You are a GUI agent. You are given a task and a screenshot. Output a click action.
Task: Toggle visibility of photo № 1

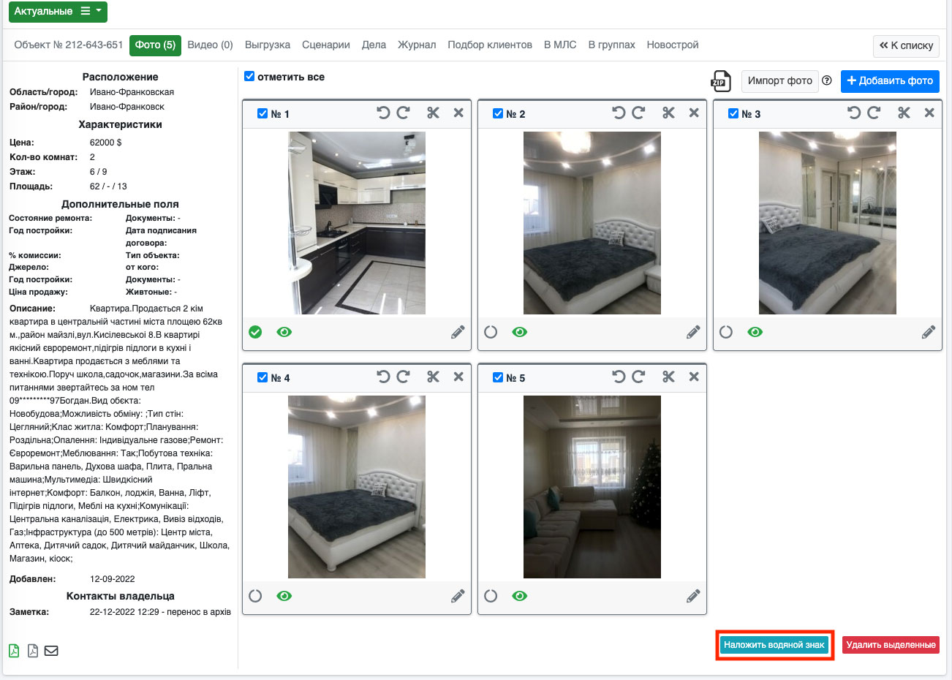click(x=284, y=333)
